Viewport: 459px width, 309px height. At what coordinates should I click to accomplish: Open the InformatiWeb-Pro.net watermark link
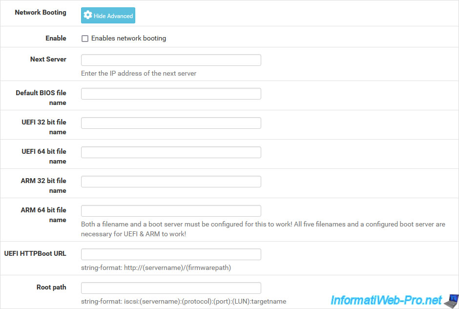pos(386,300)
